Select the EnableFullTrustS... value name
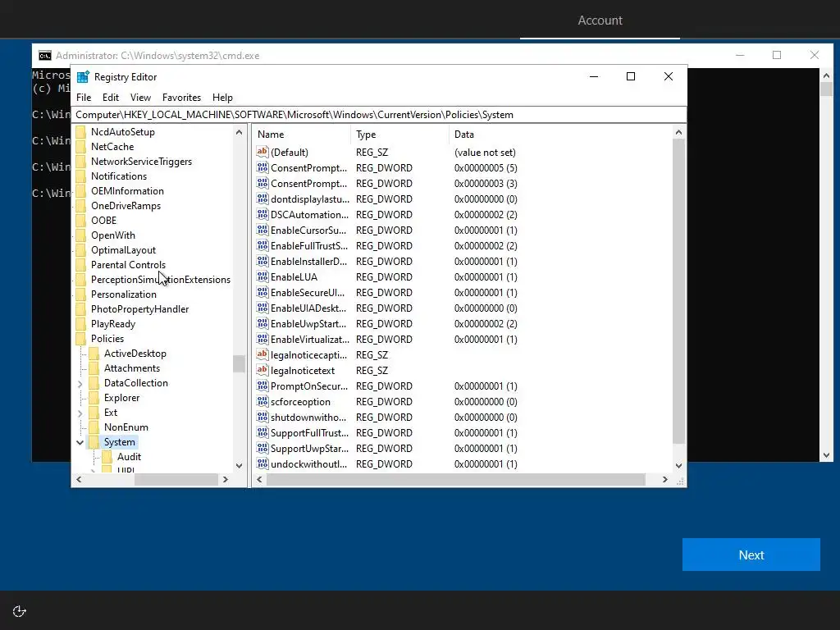The width and height of the screenshot is (840, 630). pyautogui.click(x=309, y=246)
